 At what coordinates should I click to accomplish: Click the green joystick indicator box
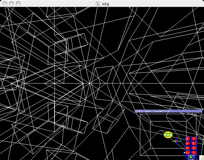click(191, 157)
